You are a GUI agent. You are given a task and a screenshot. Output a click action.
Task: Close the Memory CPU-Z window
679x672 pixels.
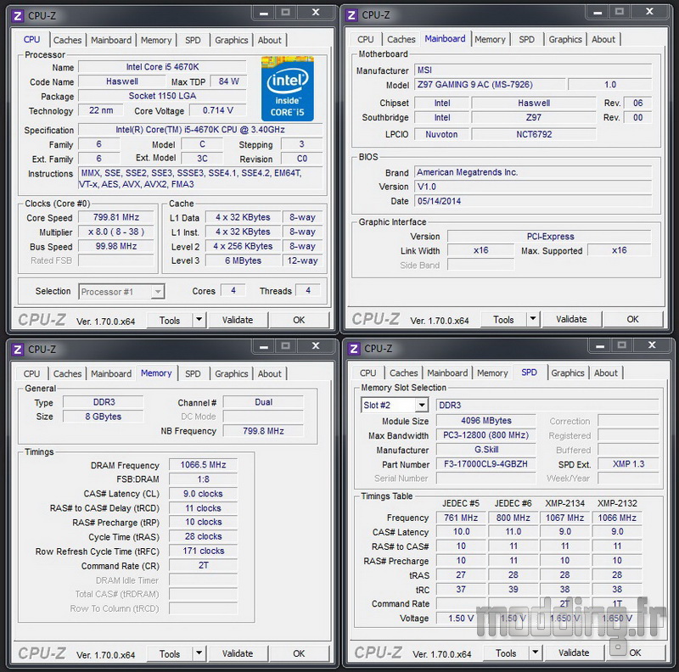(316, 345)
